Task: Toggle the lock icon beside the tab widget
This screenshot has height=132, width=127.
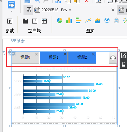Action: (123, 64)
